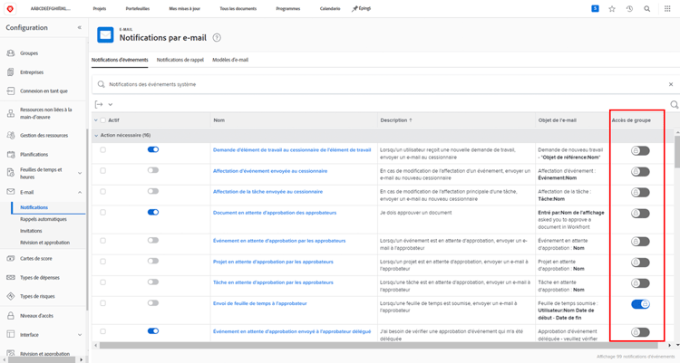Click the help icon beside page title
This screenshot has width=680, height=363.
pyautogui.click(x=217, y=38)
